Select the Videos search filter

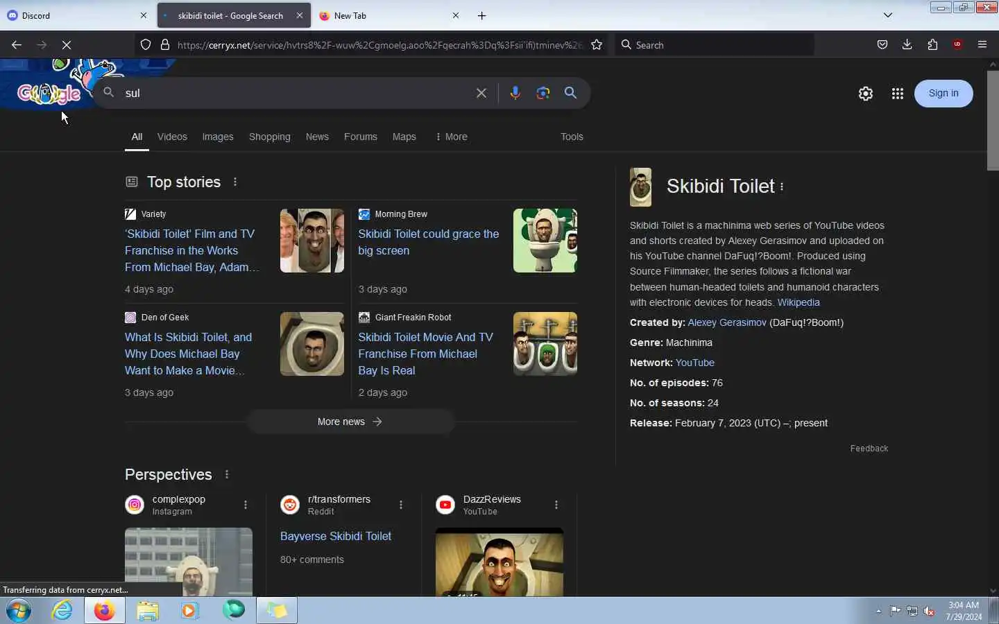[x=172, y=137]
